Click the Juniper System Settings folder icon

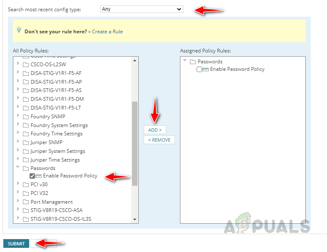coord(26,152)
